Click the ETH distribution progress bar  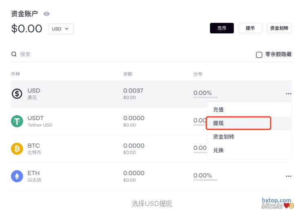click(205, 180)
